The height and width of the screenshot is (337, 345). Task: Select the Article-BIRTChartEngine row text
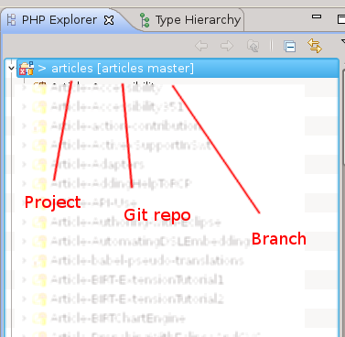pos(118,318)
